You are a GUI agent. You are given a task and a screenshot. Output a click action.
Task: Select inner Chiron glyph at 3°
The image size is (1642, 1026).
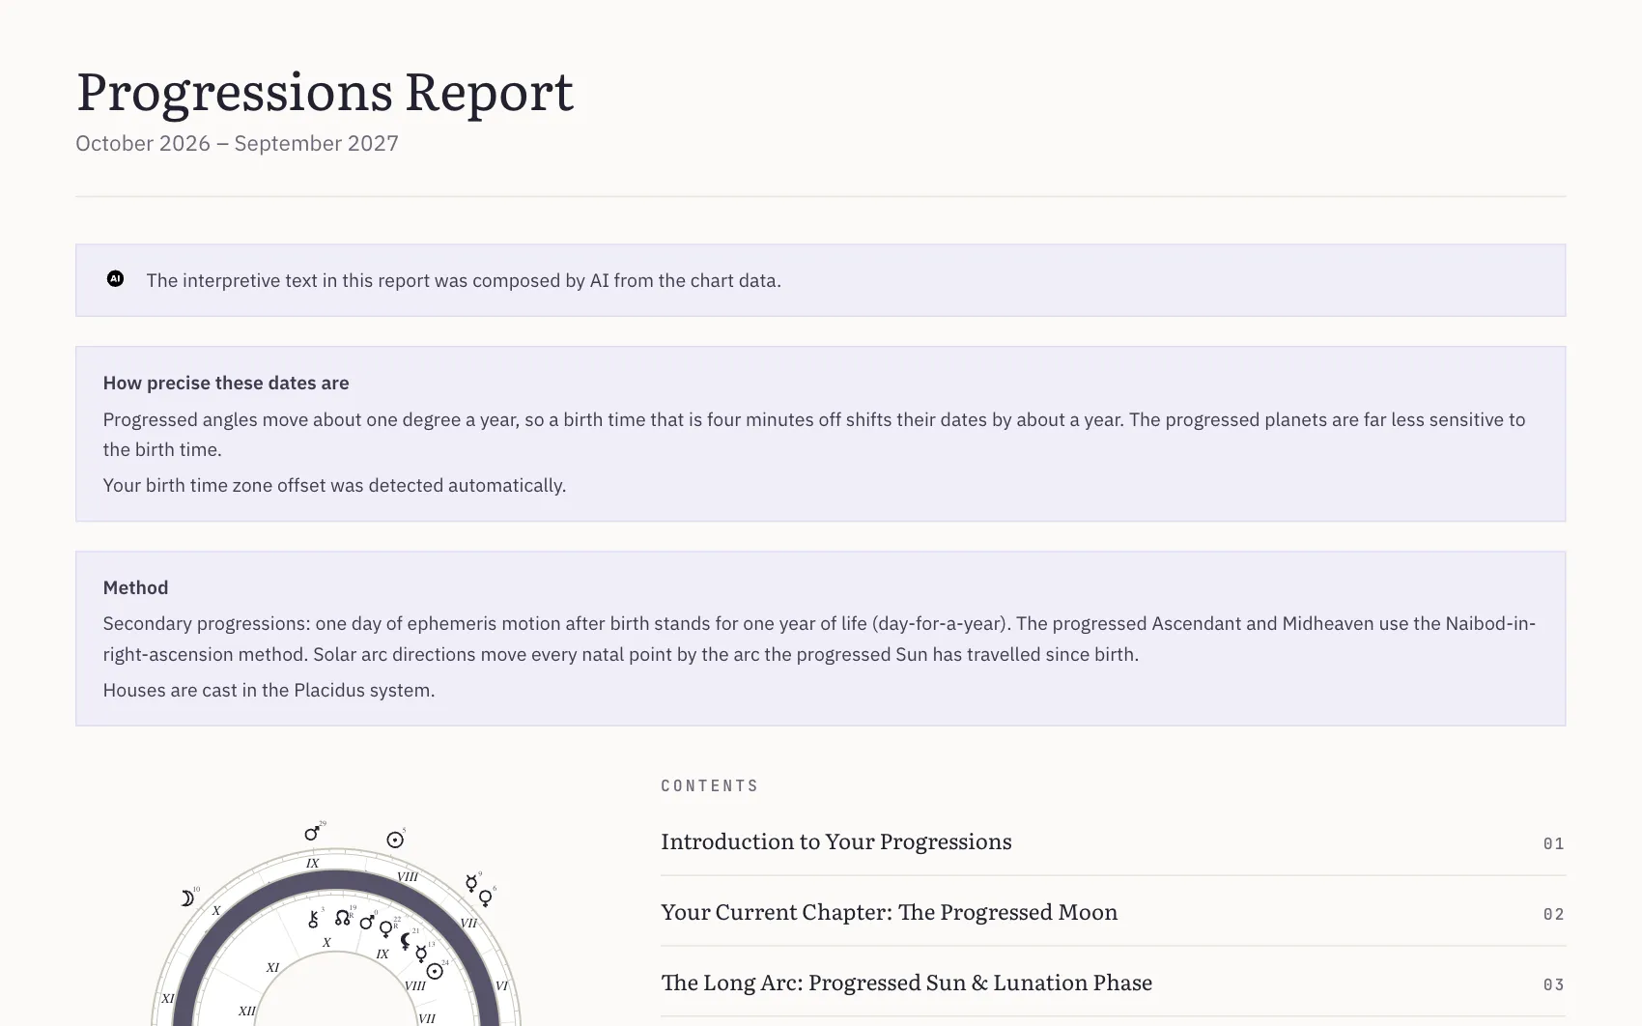[x=313, y=920]
